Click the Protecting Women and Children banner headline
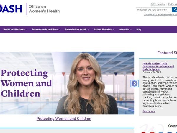177x133 pixels. pos(26,83)
